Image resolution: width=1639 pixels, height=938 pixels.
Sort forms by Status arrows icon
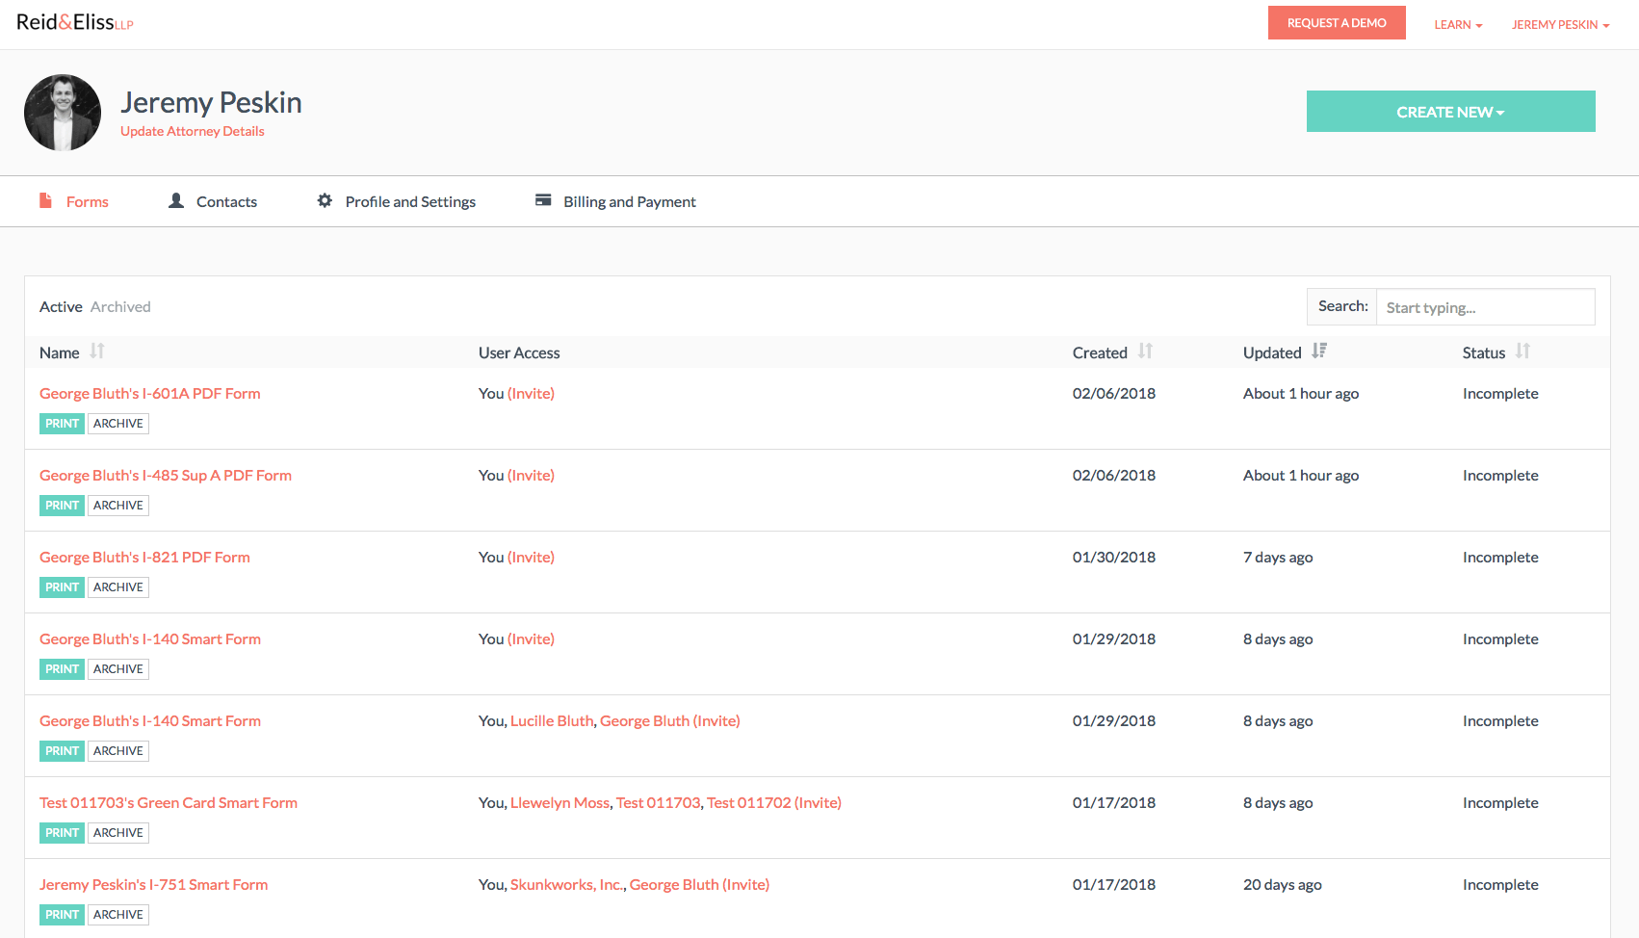(x=1522, y=352)
